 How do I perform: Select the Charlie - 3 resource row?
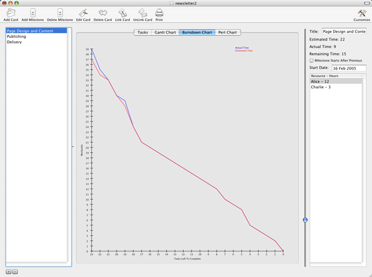321,87
